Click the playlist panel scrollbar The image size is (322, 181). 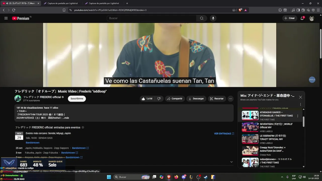[x=304, y=122]
